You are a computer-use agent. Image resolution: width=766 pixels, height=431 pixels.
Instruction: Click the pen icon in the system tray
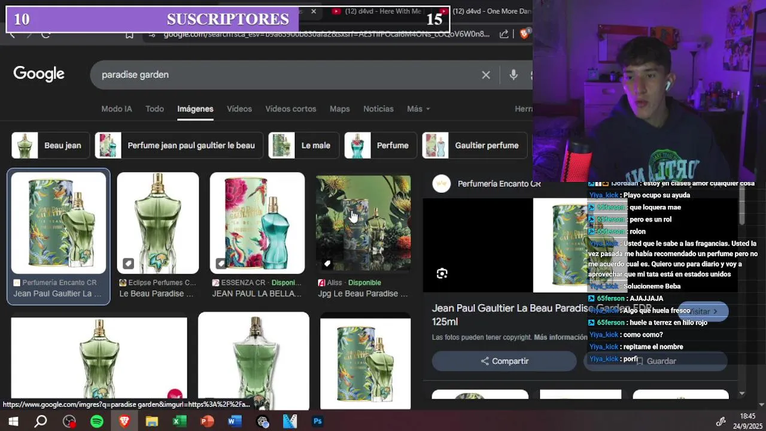721,421
